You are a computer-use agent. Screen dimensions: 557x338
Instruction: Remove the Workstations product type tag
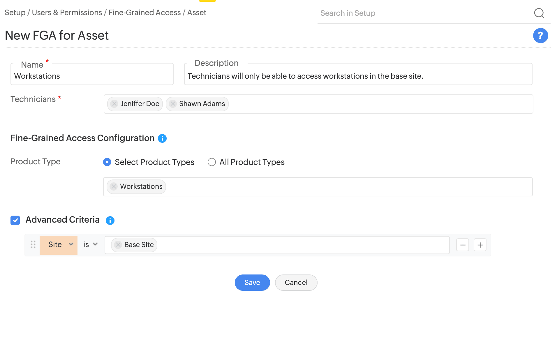pyautogui.click(x=114, y=186)
